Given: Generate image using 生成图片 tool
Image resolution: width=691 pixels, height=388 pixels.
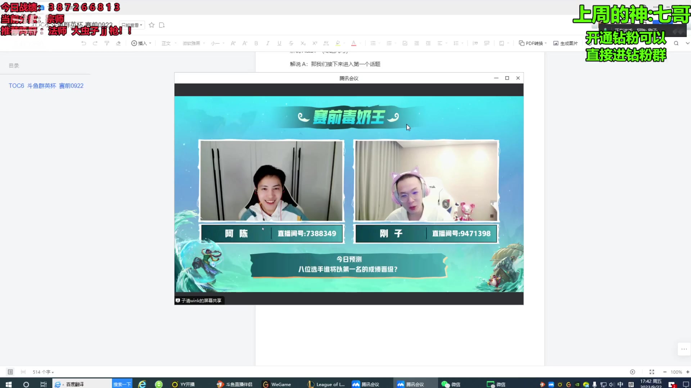Looking at the screenshot, I should coord(565,43).
